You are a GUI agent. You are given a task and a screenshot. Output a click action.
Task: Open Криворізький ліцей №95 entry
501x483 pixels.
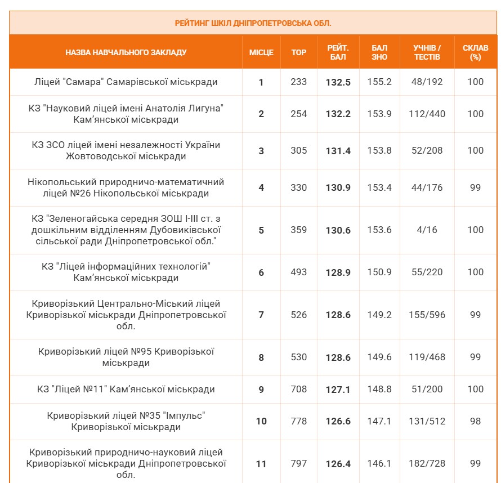click(x=126, y=357)
